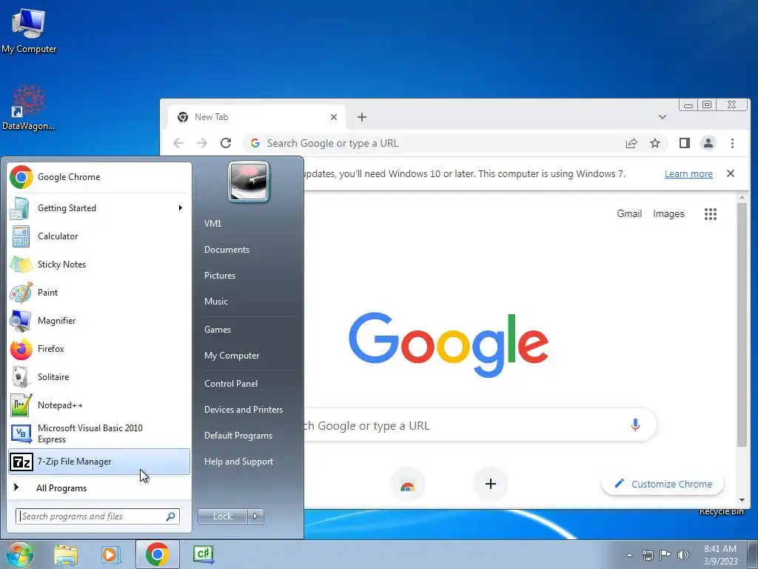
Task: Click Customize Chrome button
Action: pos(663,484)
